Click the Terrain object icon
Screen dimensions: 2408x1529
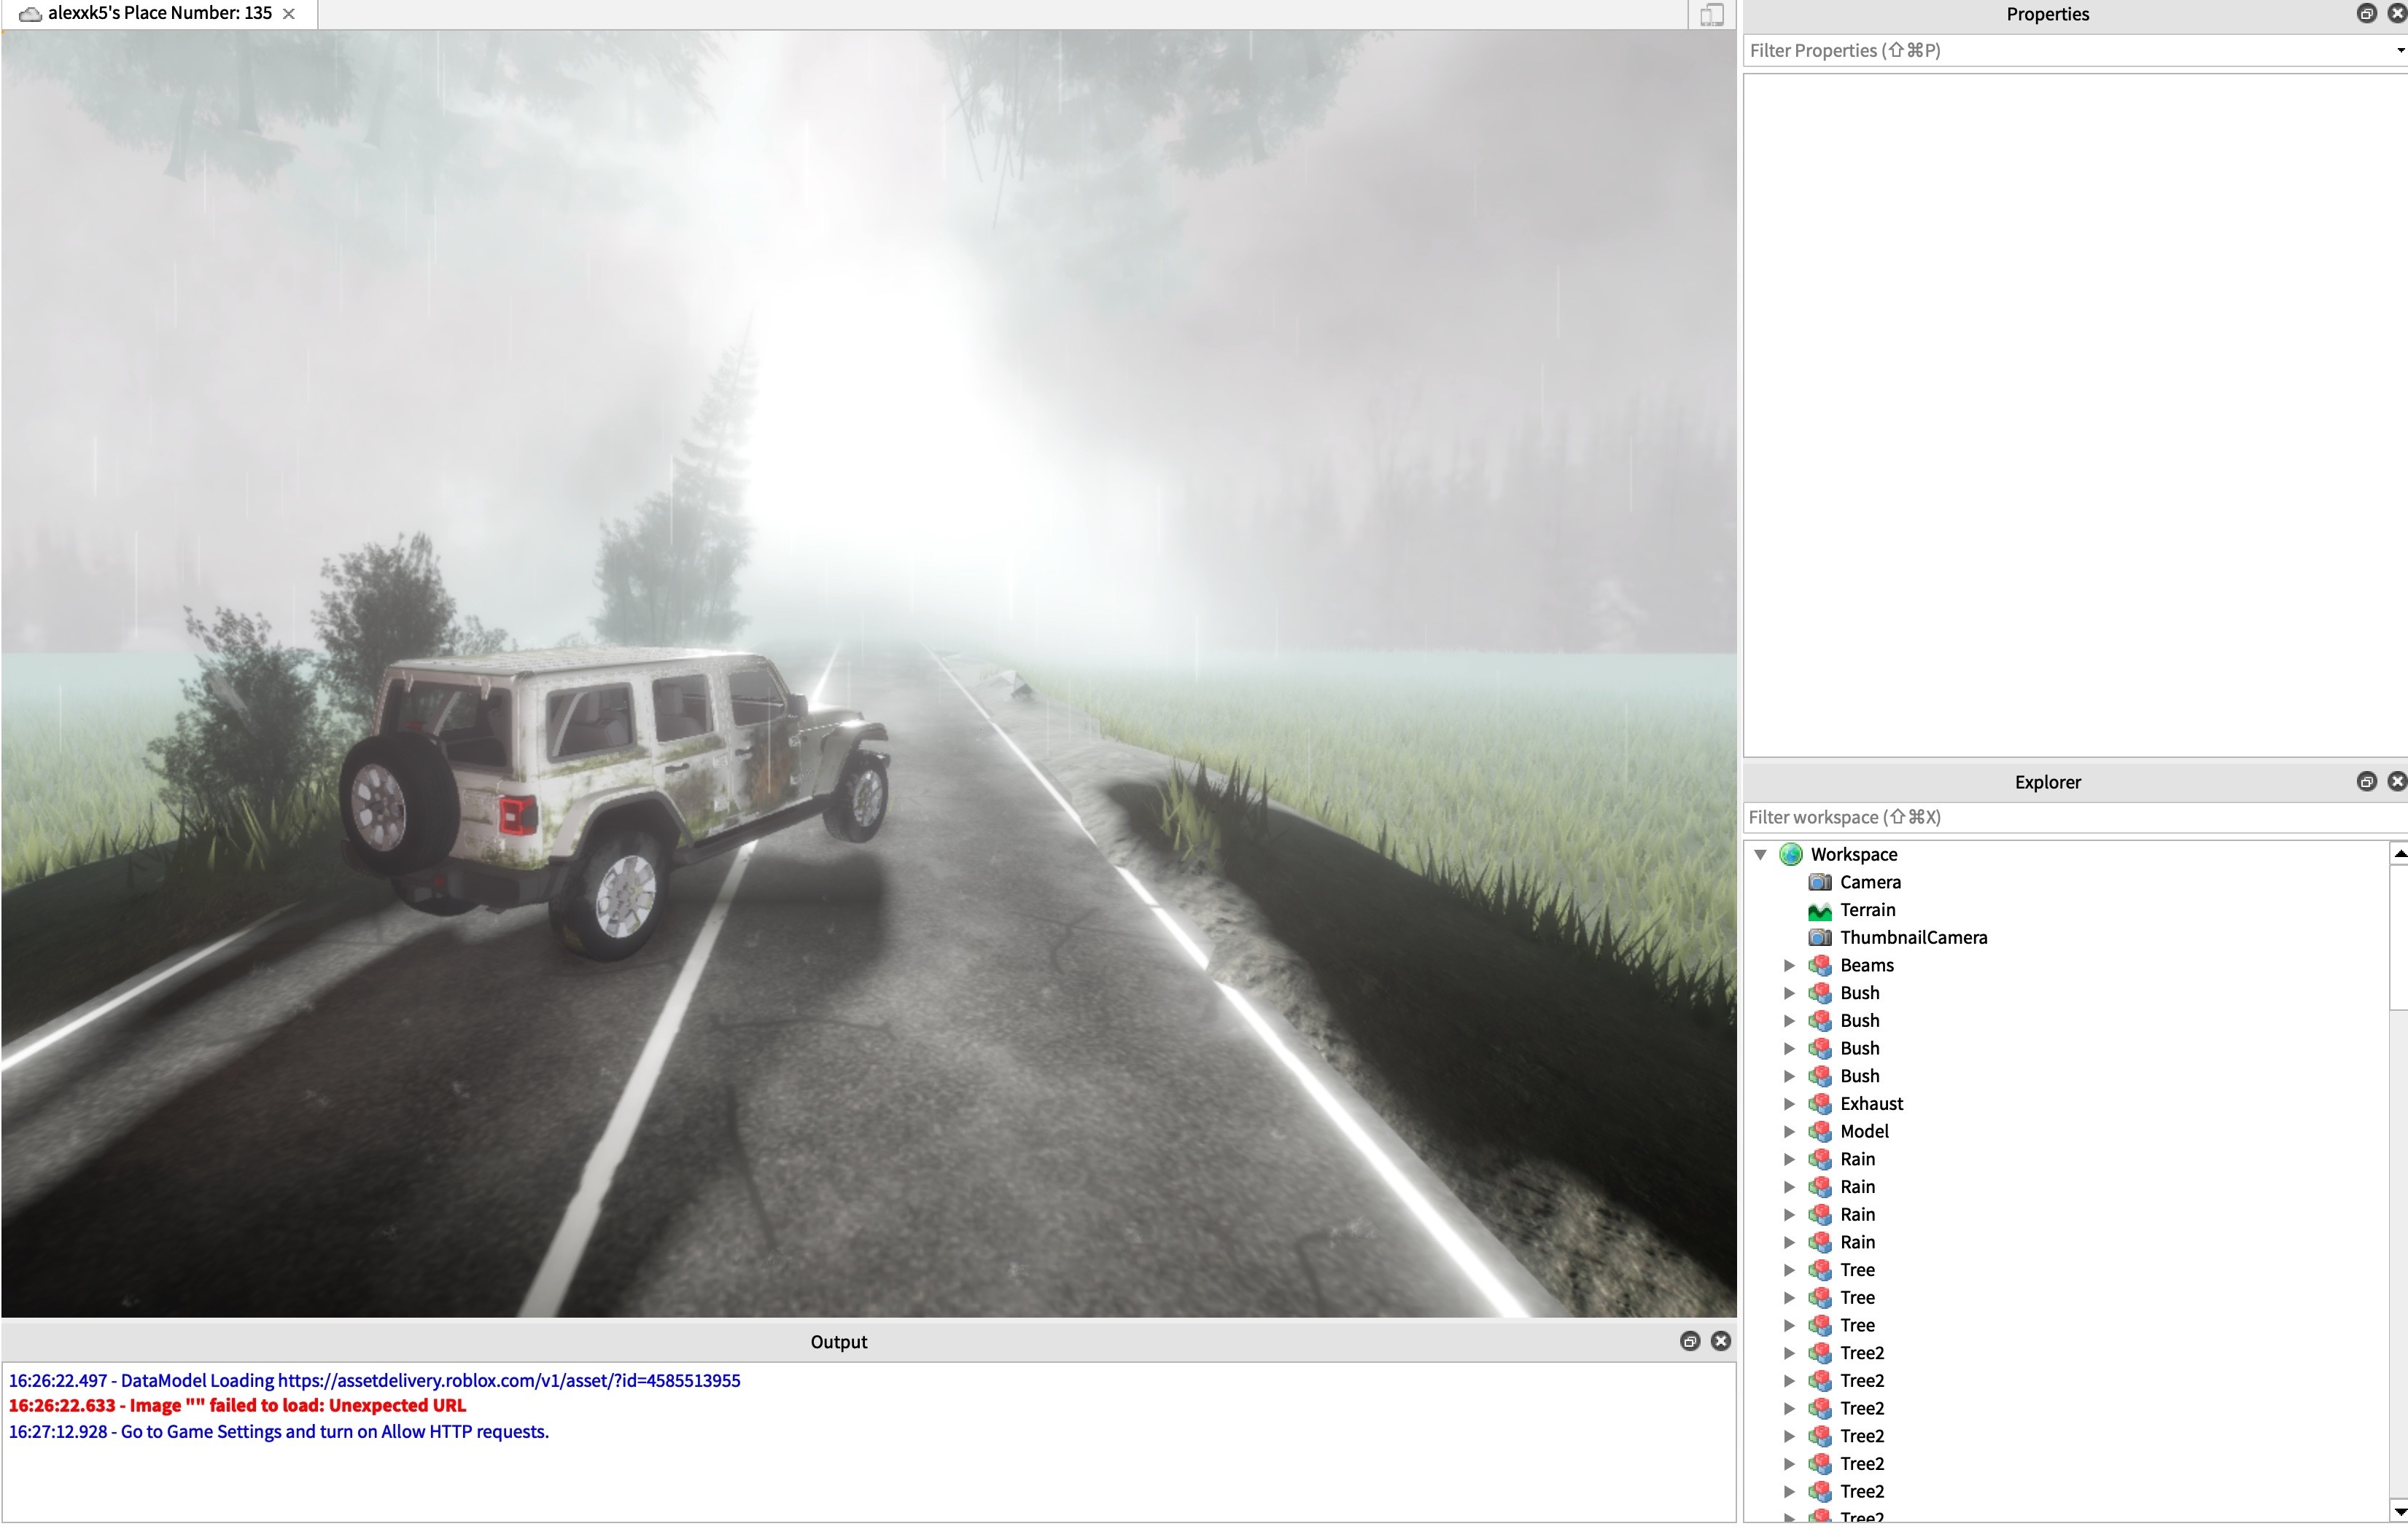coord(1820,908)
